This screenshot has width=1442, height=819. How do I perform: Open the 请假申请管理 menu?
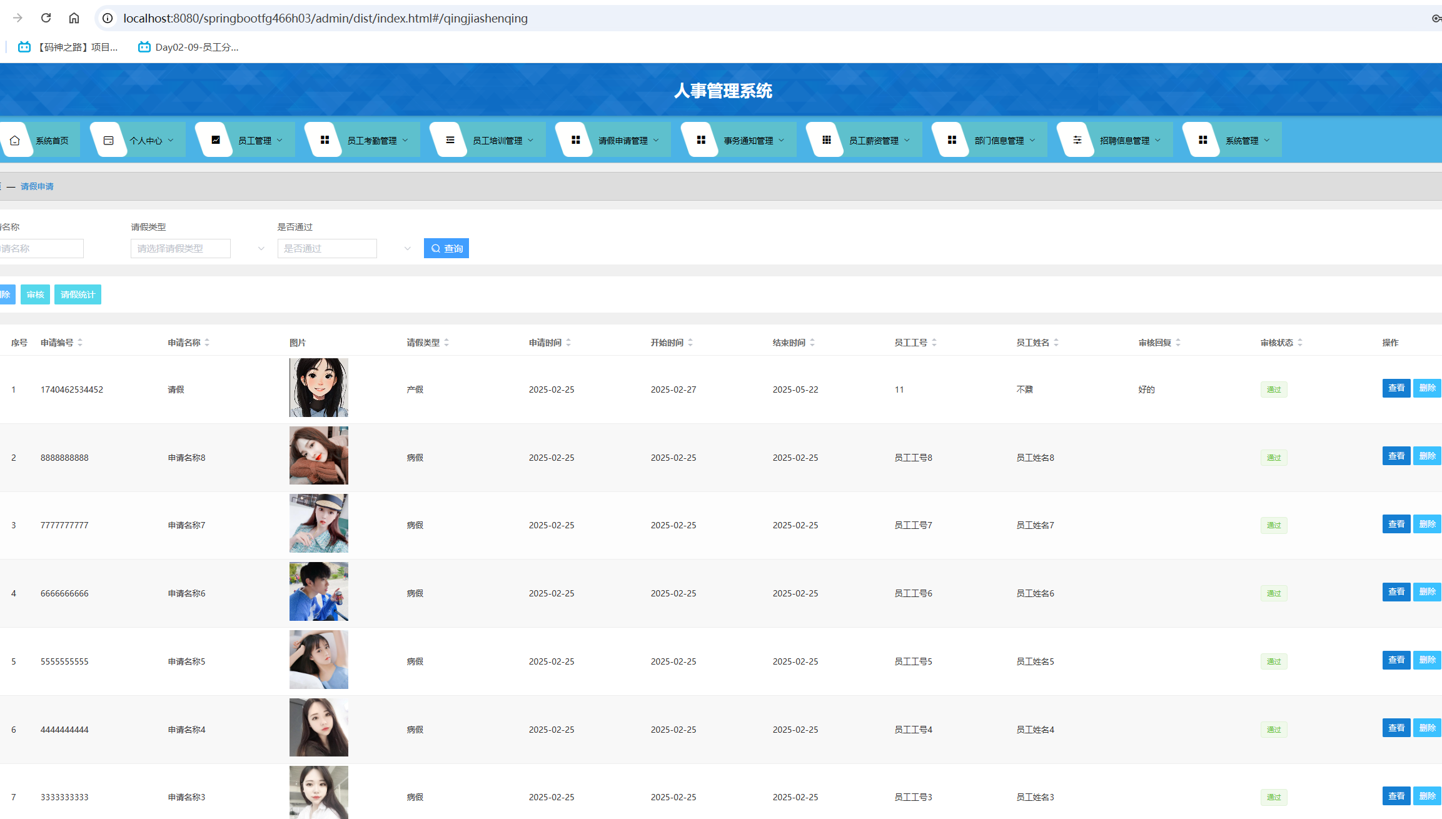tap(623, 141)
